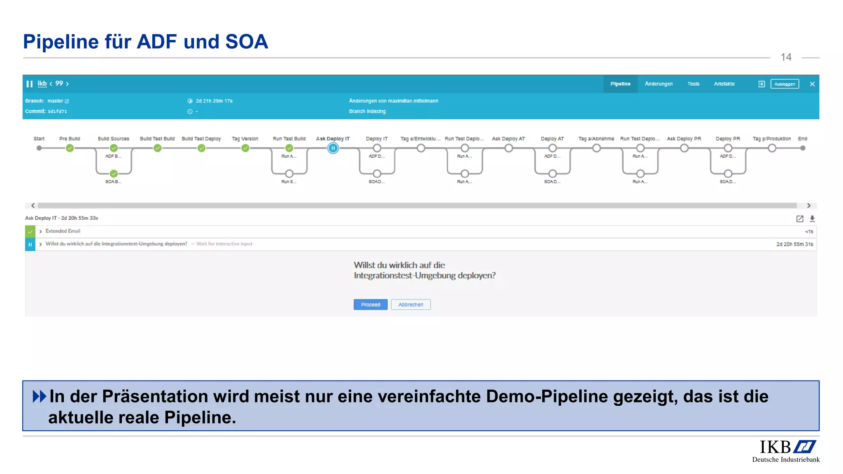Select the Ask Deploy AT stage node
The image size is (843, 474).
click(509, 148)
